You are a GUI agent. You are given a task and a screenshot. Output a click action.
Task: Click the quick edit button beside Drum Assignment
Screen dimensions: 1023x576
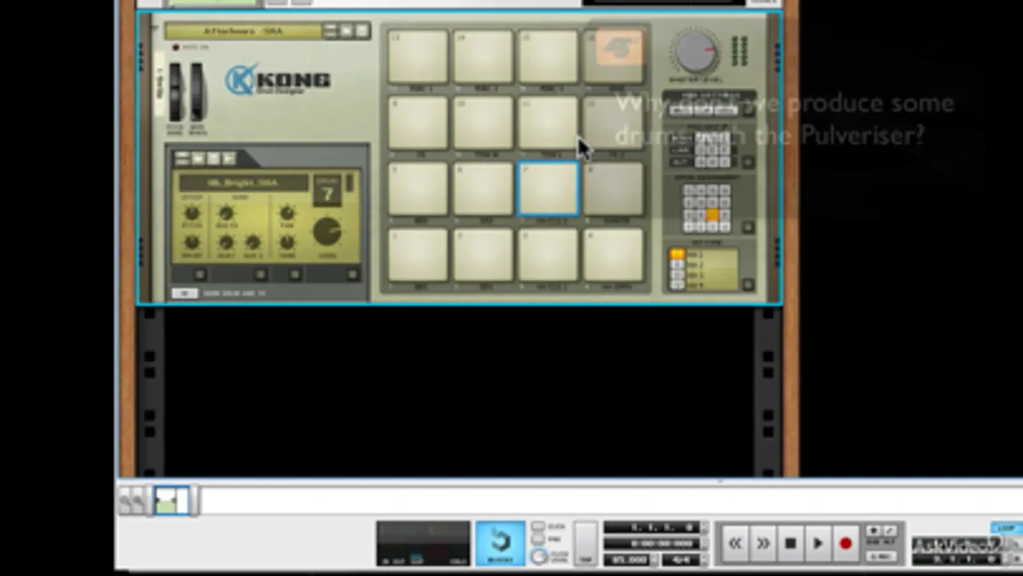748,227
